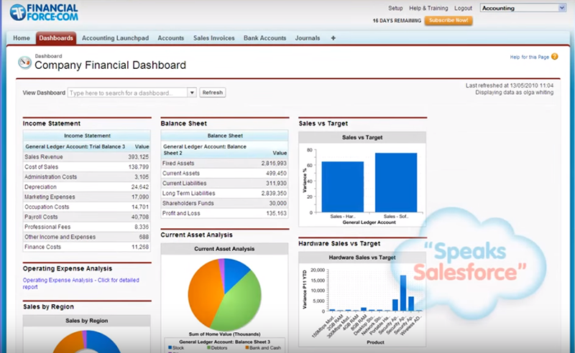575x353 pixels.
Task: Go to the Bank Accounts tab
Action: [264, 38]
